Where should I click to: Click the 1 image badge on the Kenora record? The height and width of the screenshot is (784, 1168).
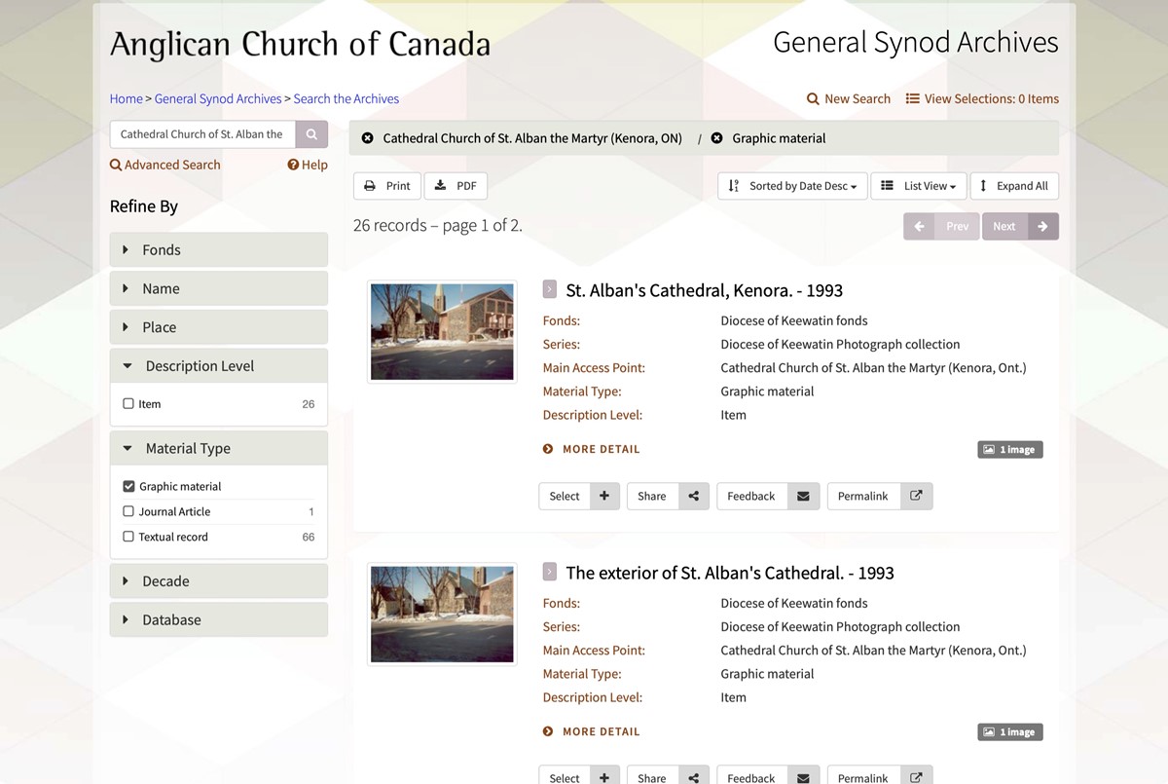click(1010, 450)
